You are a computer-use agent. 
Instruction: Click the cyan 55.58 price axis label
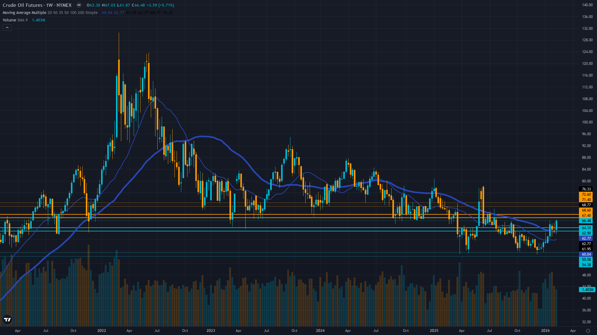click(x=586, y=260)
